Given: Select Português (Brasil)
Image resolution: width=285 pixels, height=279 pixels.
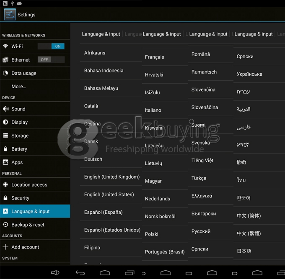Looking at the screenshot, I should point(165,252).
